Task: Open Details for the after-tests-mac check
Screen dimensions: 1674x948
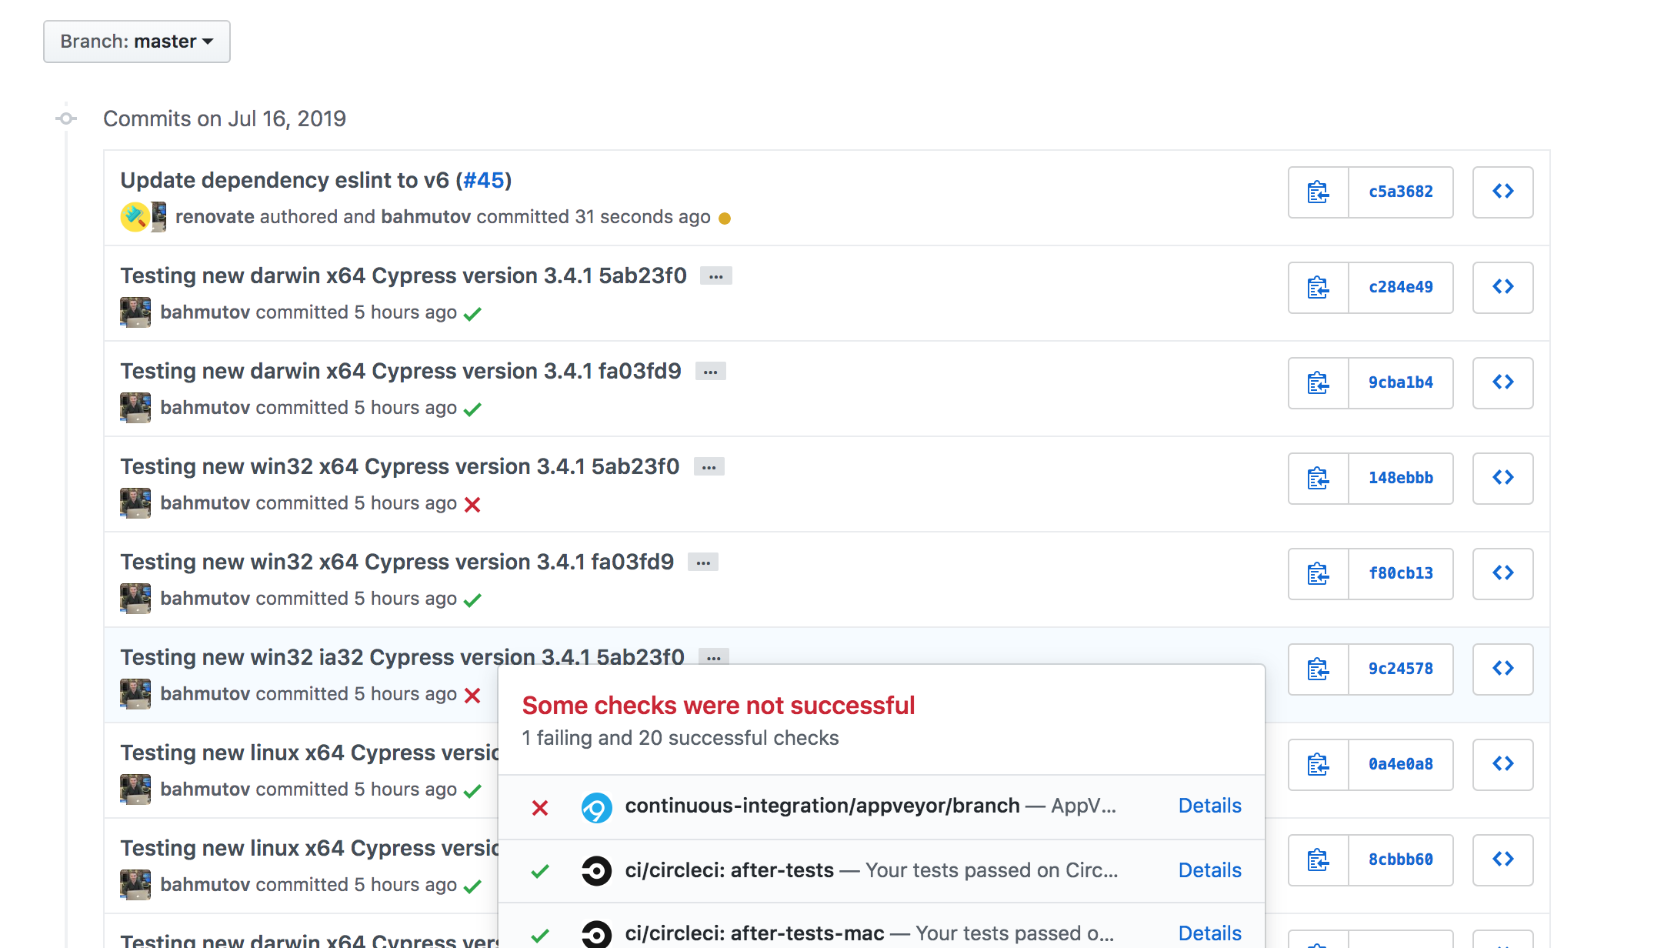Action: pyautogui.click(x=1209, y=933)
